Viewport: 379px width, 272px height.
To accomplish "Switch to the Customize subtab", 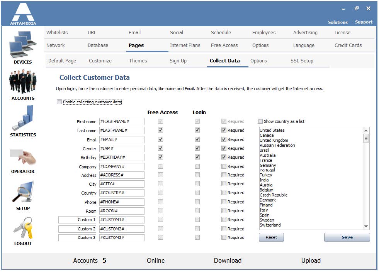I will (100, 61).
